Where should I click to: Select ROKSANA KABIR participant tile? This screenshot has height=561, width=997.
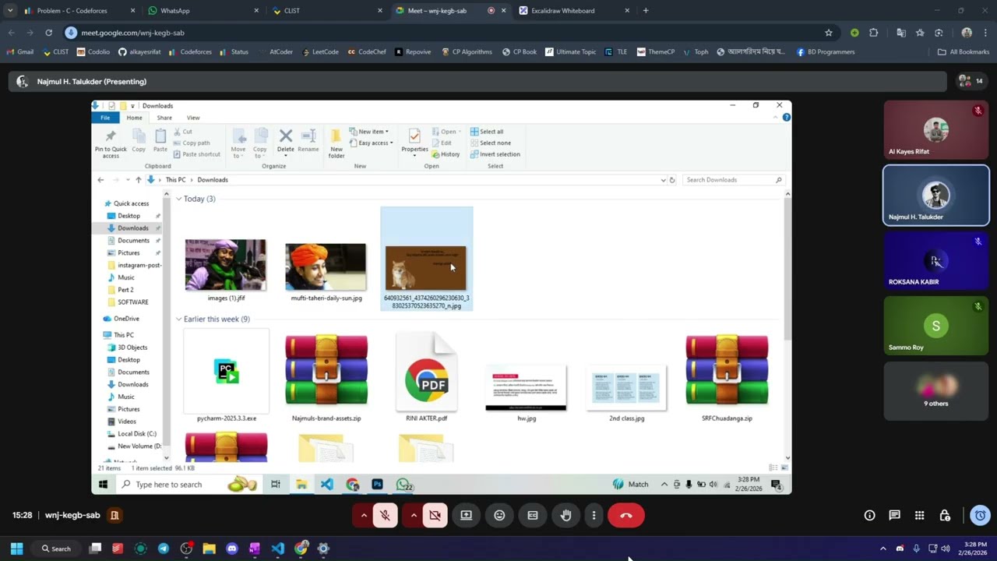pos(936,260)
